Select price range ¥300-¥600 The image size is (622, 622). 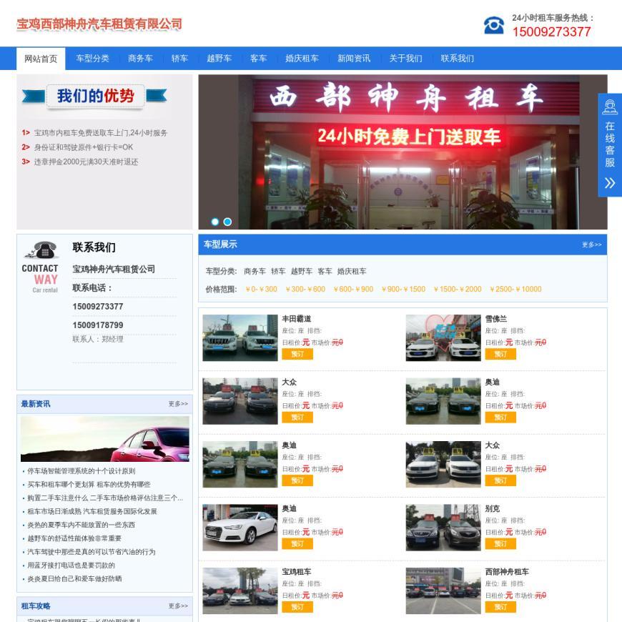[305, 289]
